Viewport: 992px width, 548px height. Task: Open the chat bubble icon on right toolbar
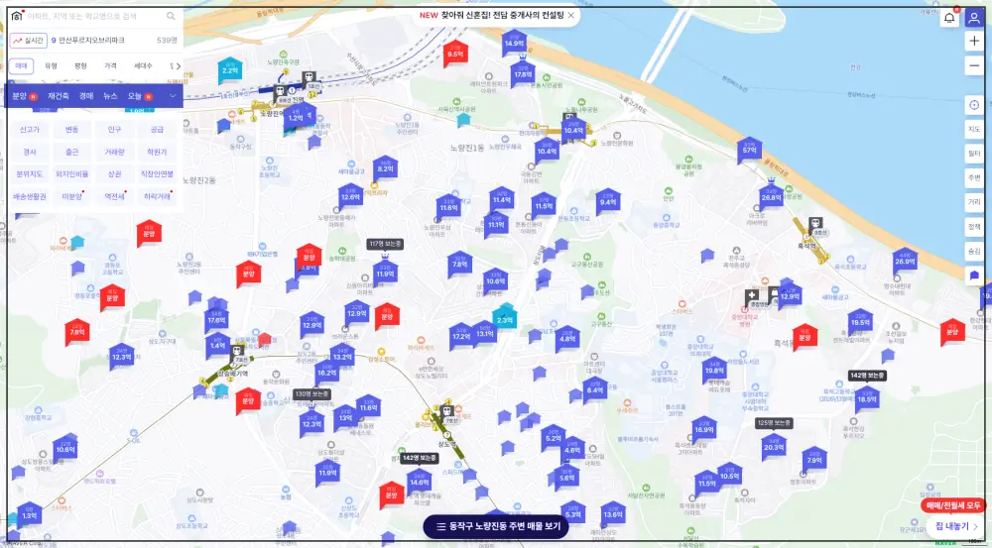[x=974, y=275]
